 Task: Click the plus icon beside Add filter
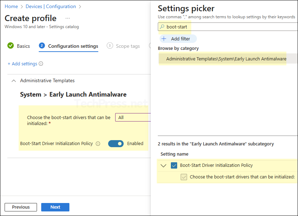pyautogui.click(x=164, y=39)
